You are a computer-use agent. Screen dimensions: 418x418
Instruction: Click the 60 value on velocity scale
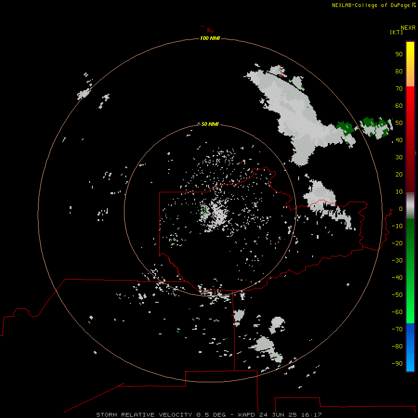click(399, 106)
